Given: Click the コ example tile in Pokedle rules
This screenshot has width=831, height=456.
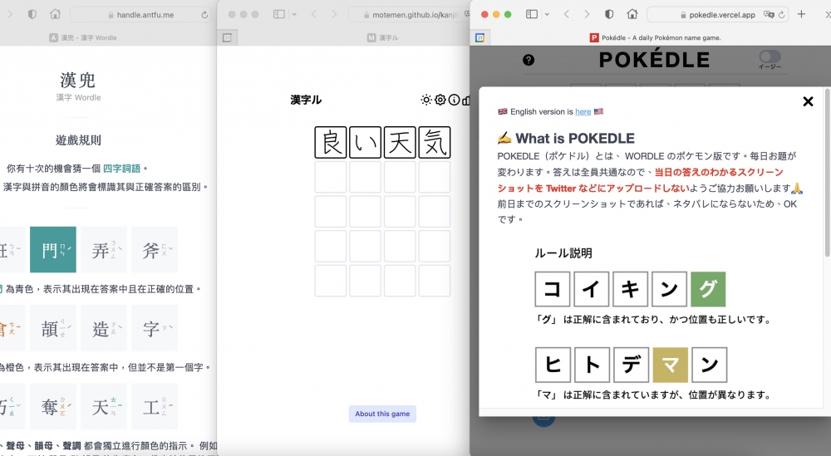Looking at the screenshot, I should (x=553, y=289).
